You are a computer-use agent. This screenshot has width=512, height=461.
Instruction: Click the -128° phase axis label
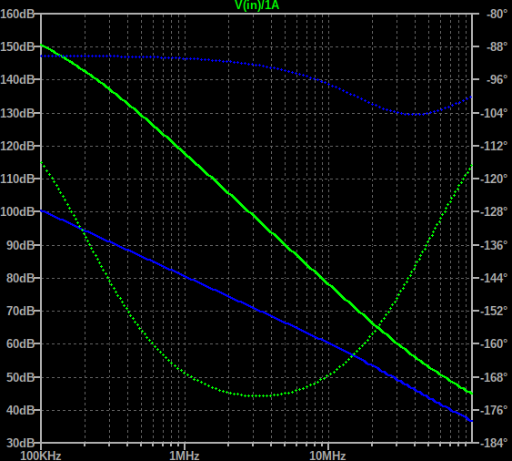(494, 211)
